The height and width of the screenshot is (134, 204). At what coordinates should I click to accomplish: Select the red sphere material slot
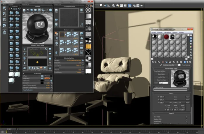pos(166,37)
